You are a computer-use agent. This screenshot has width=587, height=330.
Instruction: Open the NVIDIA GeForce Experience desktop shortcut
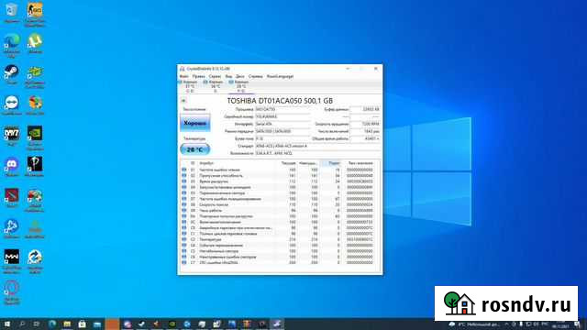click(x=35, y=137)
